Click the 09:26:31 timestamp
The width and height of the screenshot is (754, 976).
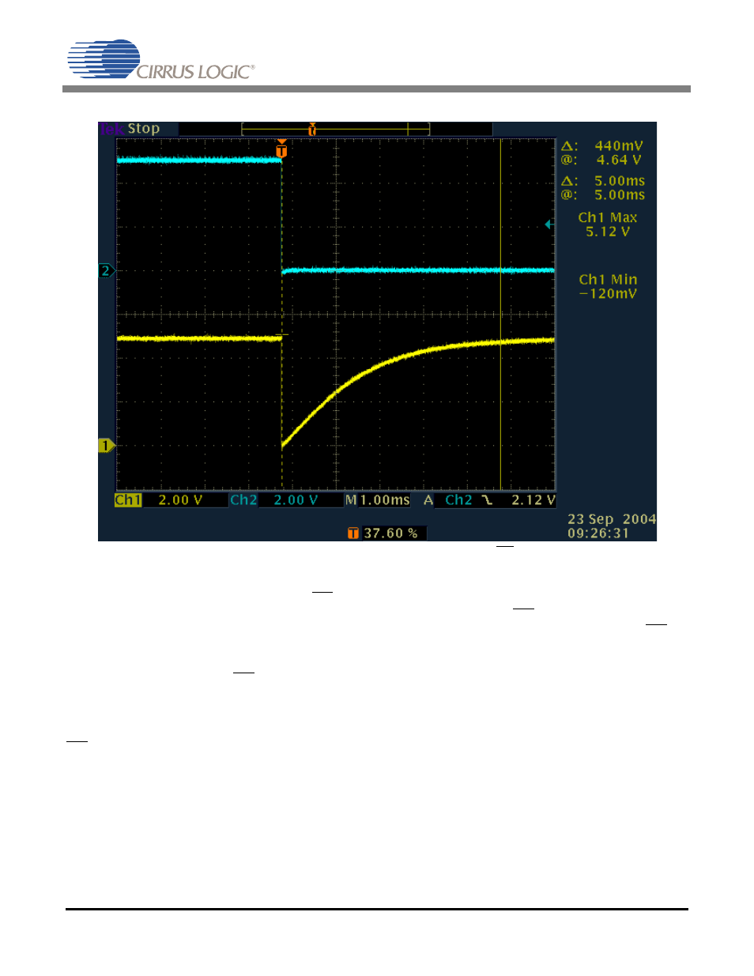pos(598,533)
